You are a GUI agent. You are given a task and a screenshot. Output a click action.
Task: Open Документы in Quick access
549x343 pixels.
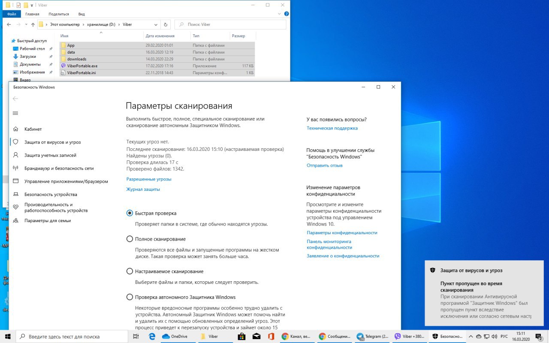(30, 64)
